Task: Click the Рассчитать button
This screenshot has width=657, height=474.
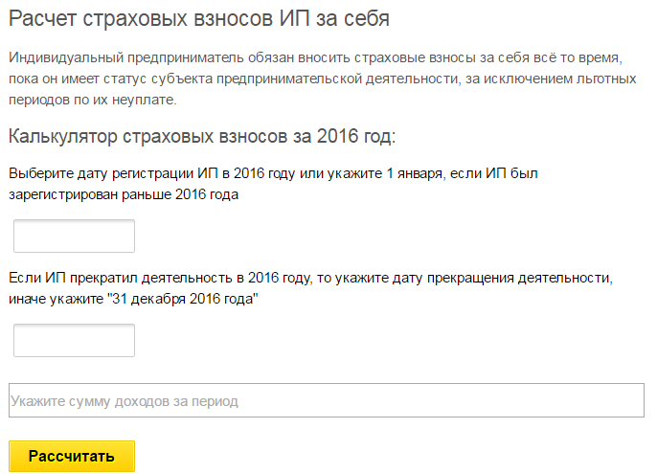Action: tap(72, 456)
